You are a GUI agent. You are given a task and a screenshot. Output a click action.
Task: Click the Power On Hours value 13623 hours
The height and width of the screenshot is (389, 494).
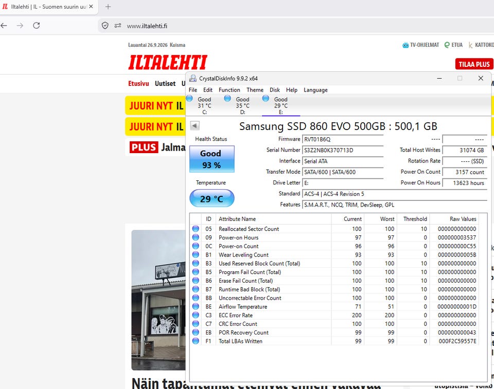point(465,183)
